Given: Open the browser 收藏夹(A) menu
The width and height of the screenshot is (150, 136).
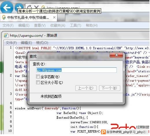Looking at the screenshot, I should 58,25.
